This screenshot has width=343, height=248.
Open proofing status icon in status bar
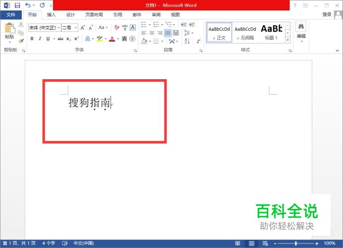(x=65, y=243)
